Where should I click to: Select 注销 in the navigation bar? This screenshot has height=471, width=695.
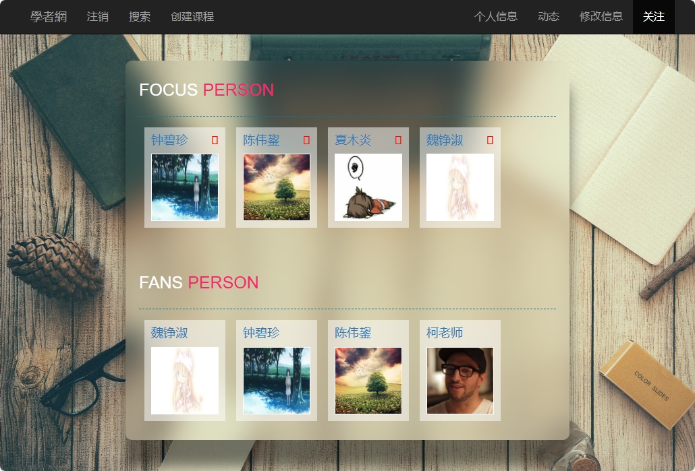pyautogui.click(x=98, y=17)
